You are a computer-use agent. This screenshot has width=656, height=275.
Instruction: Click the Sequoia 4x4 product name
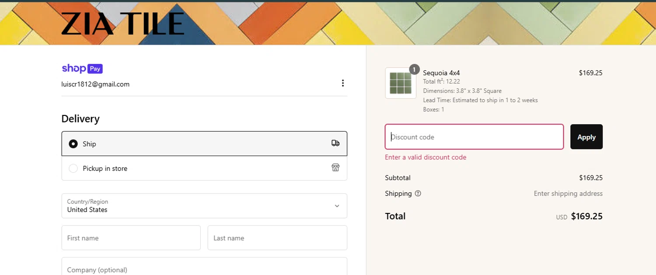coord(441,73)
